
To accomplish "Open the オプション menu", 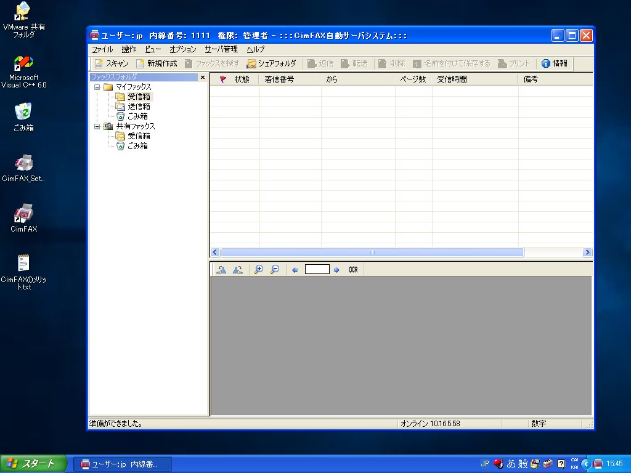I will [x=182, y=49].
